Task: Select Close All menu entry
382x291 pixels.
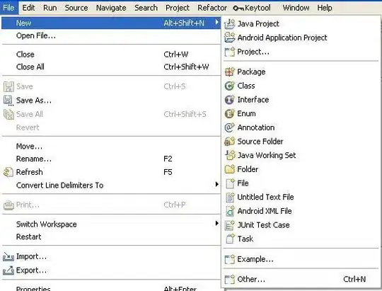Action: pyautogui.click(x=111, y=67)
